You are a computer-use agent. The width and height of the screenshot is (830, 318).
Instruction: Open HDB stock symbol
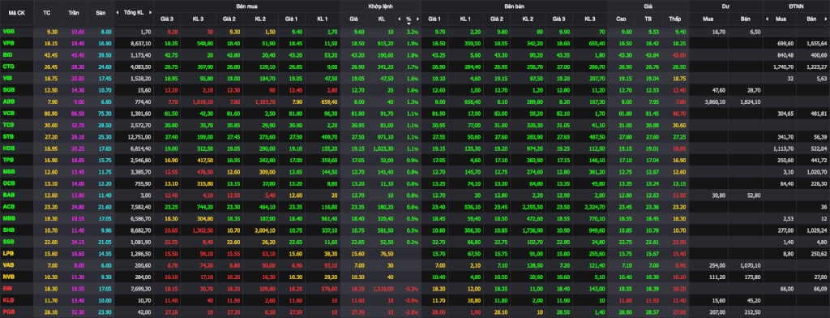click(x=8, y=148)
